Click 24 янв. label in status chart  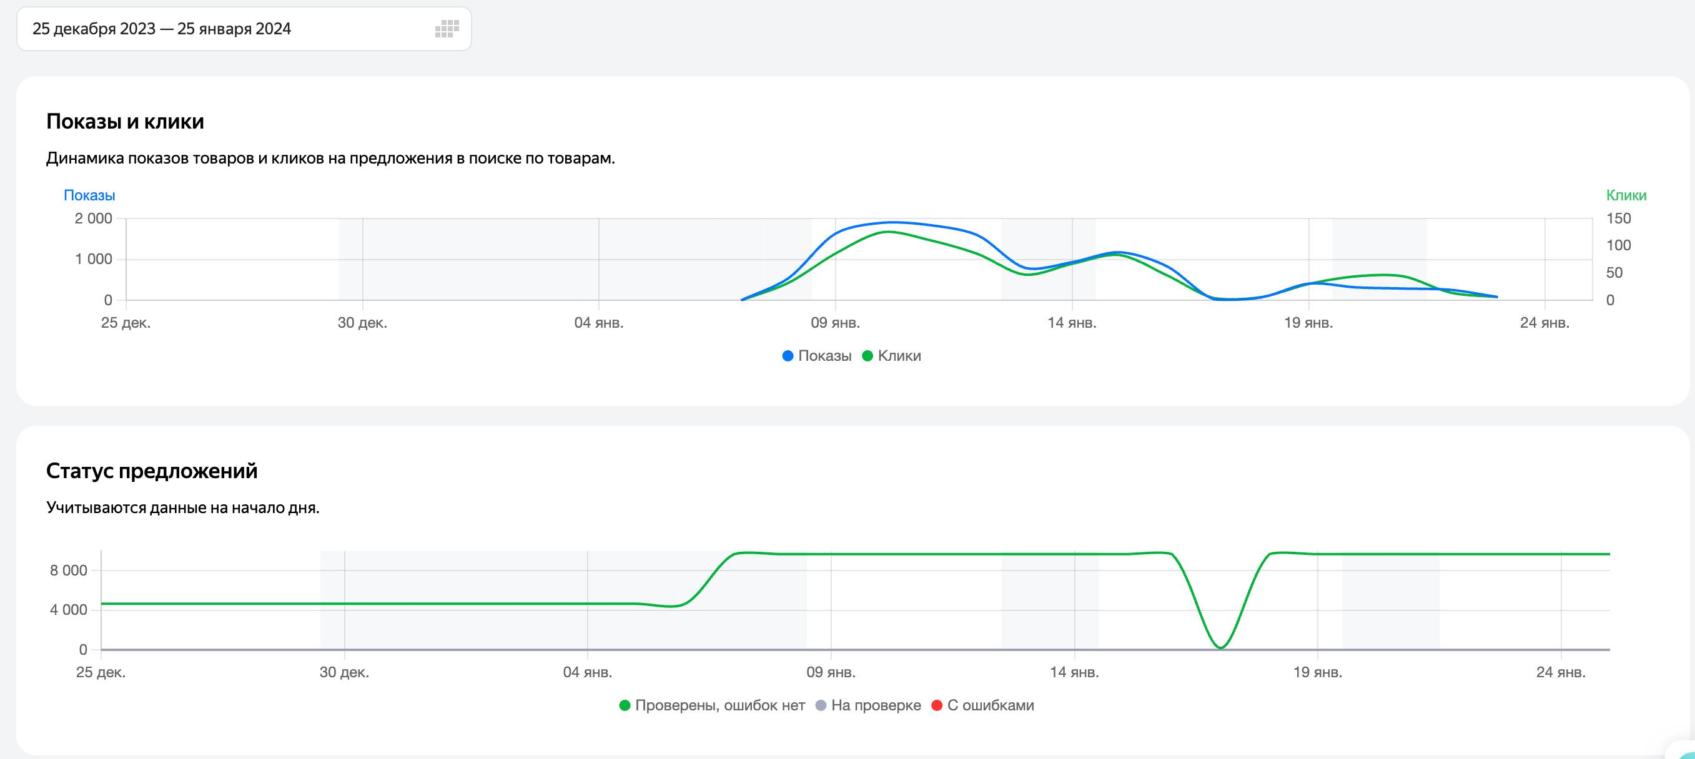[1561, 673]
